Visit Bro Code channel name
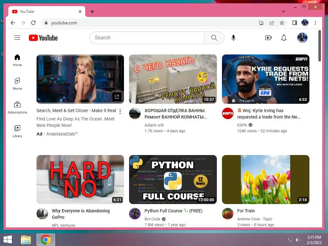328x246 pixels. coord(152,219)
